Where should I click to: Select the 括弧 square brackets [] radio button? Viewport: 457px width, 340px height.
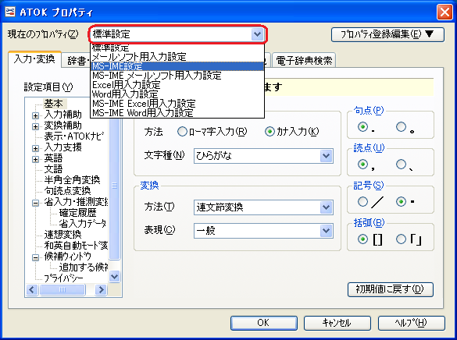(x=362, y=239)
